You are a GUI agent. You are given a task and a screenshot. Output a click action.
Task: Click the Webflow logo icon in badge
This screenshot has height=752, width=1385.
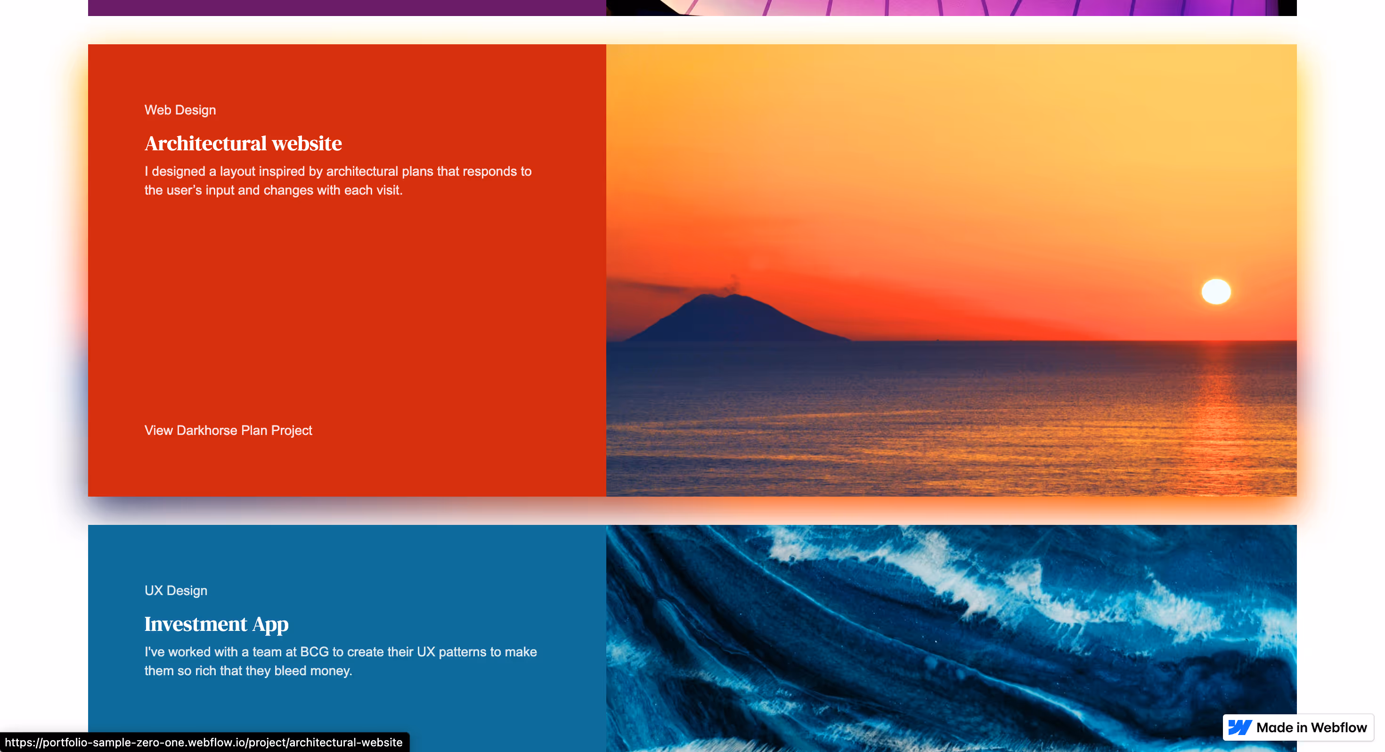[1240, 727]
